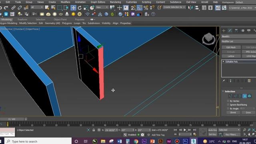Click the Edit Mesh modifier button
Screen dimensions: 256x144
click(231, 47)
